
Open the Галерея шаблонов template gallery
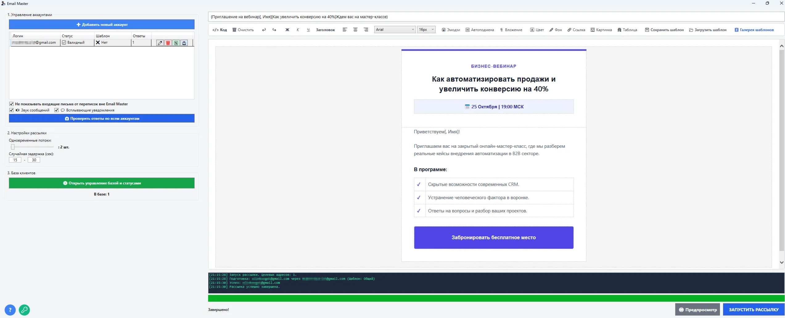[x=754, y=30]
